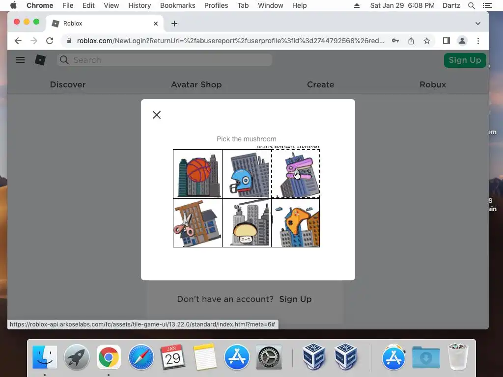Toggle Chrome side panel
Image resolution: width=503 pixels, height=377 pixels.
pyautogui.click(x=446, y=41)
